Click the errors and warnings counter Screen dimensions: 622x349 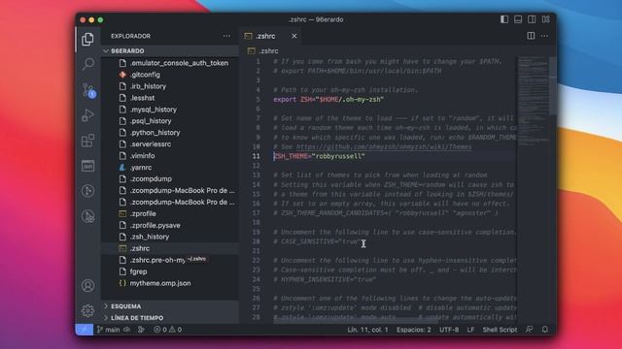(167, 330)
